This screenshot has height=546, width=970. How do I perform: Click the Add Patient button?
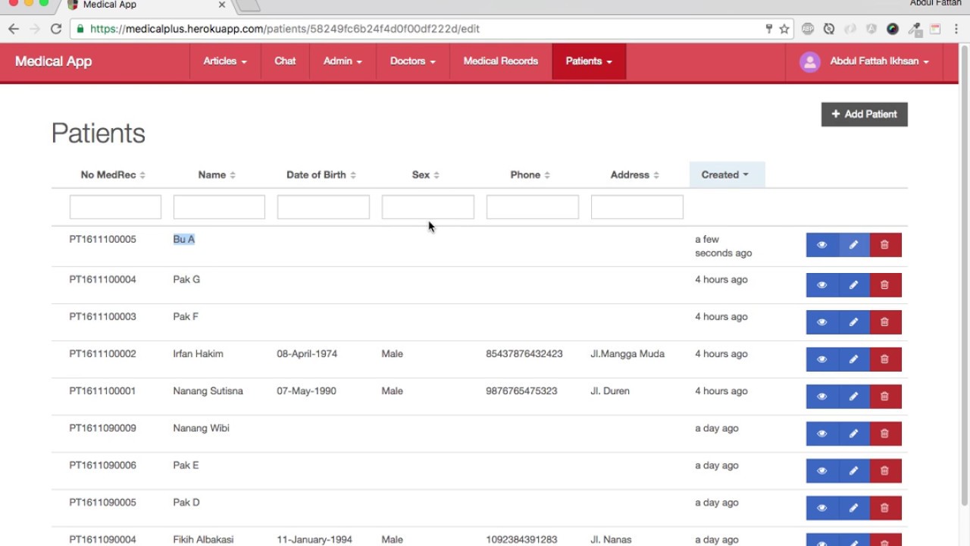864,115
